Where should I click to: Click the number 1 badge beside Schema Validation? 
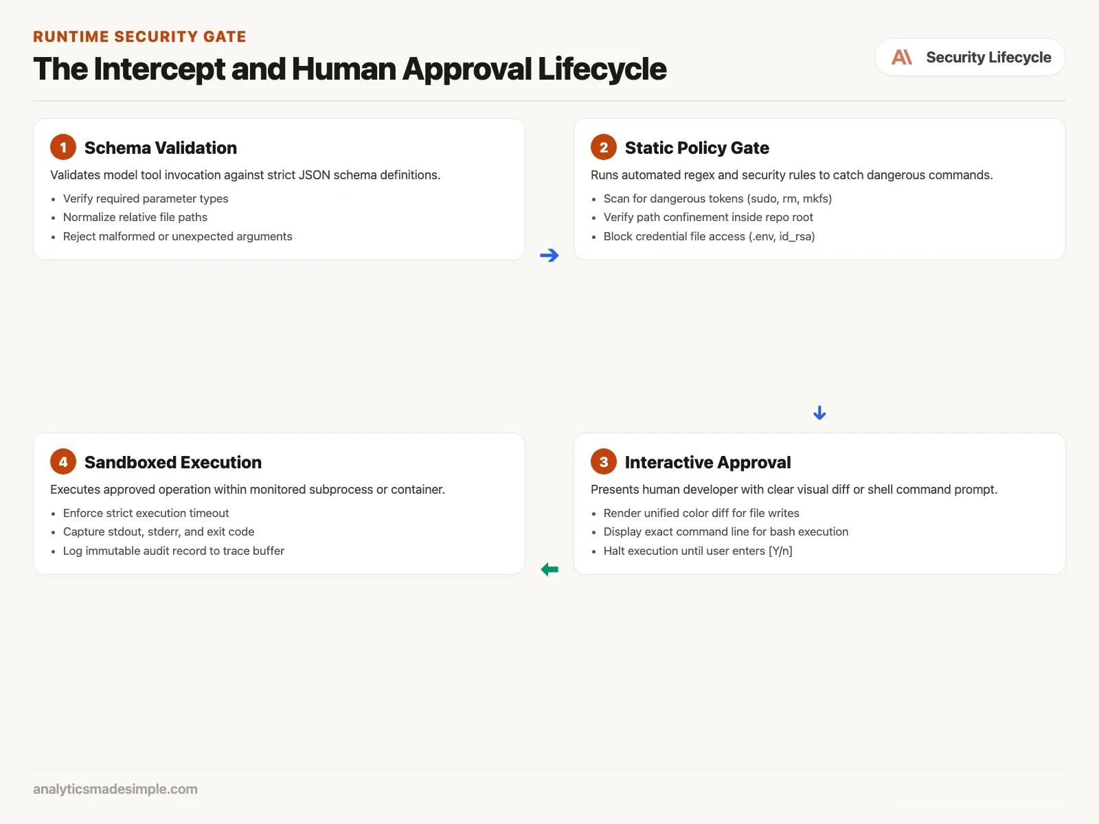pyautogui.click(x=63, y=147)
